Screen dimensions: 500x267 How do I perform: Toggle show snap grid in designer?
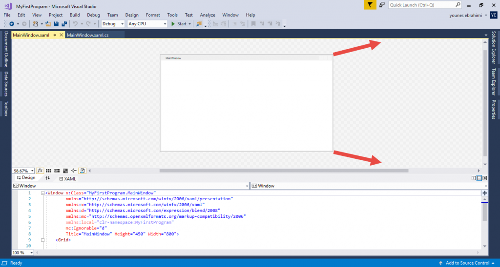coord(49,171)
